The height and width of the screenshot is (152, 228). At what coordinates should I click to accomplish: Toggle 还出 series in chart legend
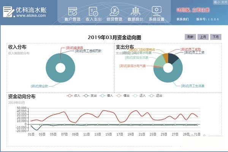tap(155, 95)
